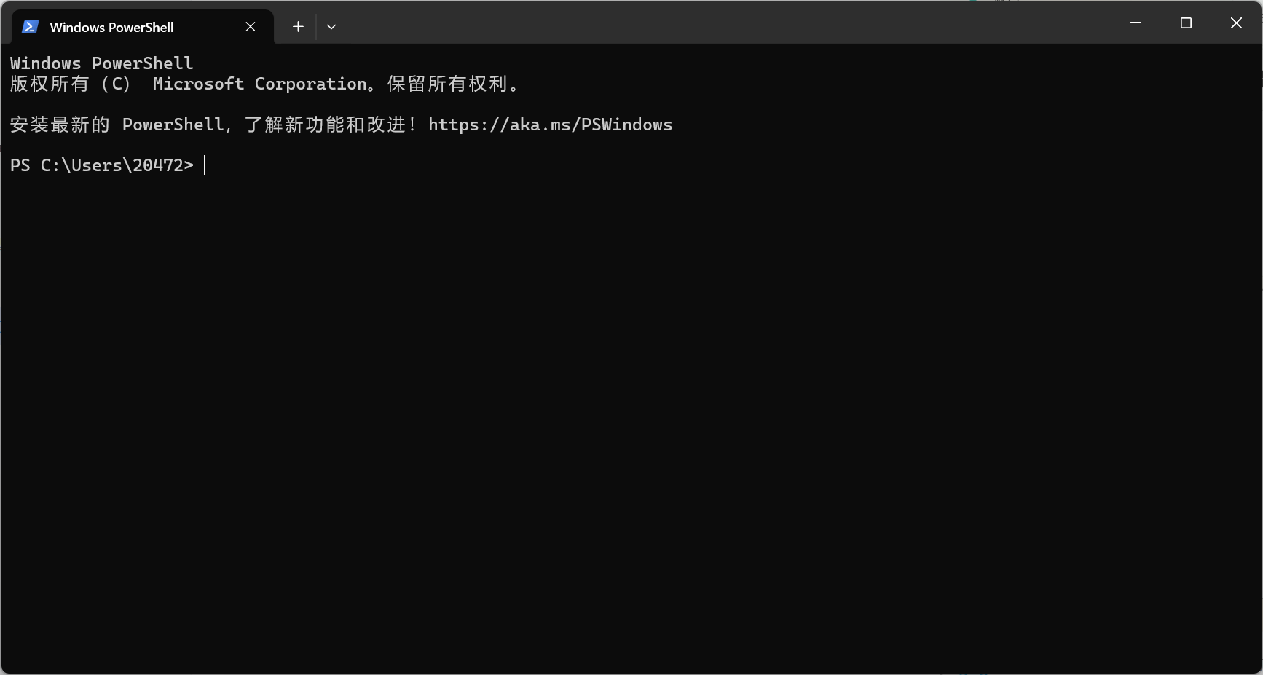Open the https://aka.ms/PSWindows link
Image resolution: width=1263 pixels, height=675 pixels.
(x=550, y=125)
